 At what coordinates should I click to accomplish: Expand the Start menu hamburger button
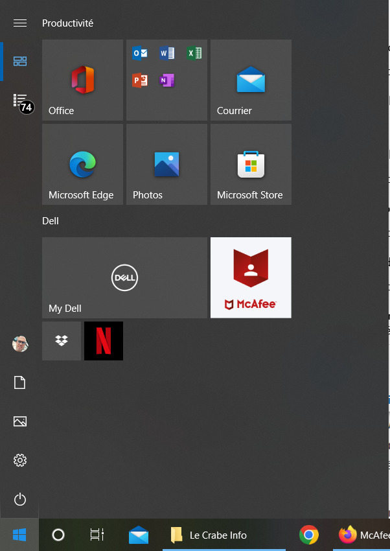(20, 23)
